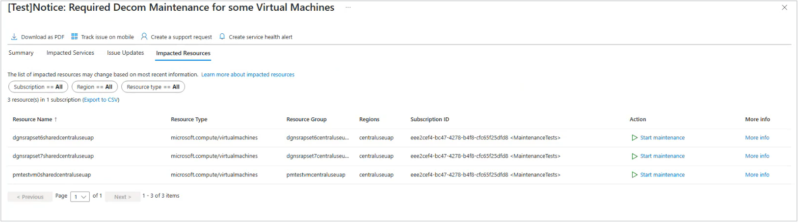Click Learn more about impacted resources link
This screenshot has height=223, width=798.
[248, 75]
